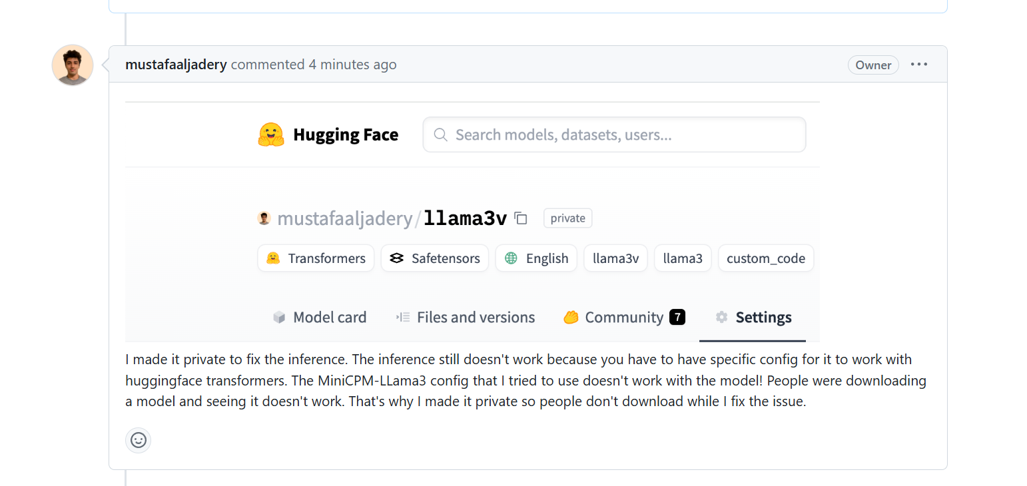Switch to the Community tab
This screenshot has height=486, width=1027.
pyautogui.click(x=623, y=317)
